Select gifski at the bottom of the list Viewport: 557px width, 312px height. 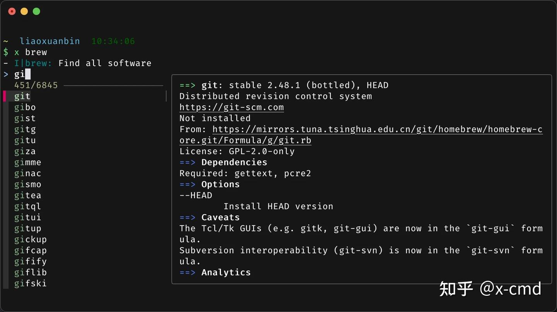click(30, 283)
